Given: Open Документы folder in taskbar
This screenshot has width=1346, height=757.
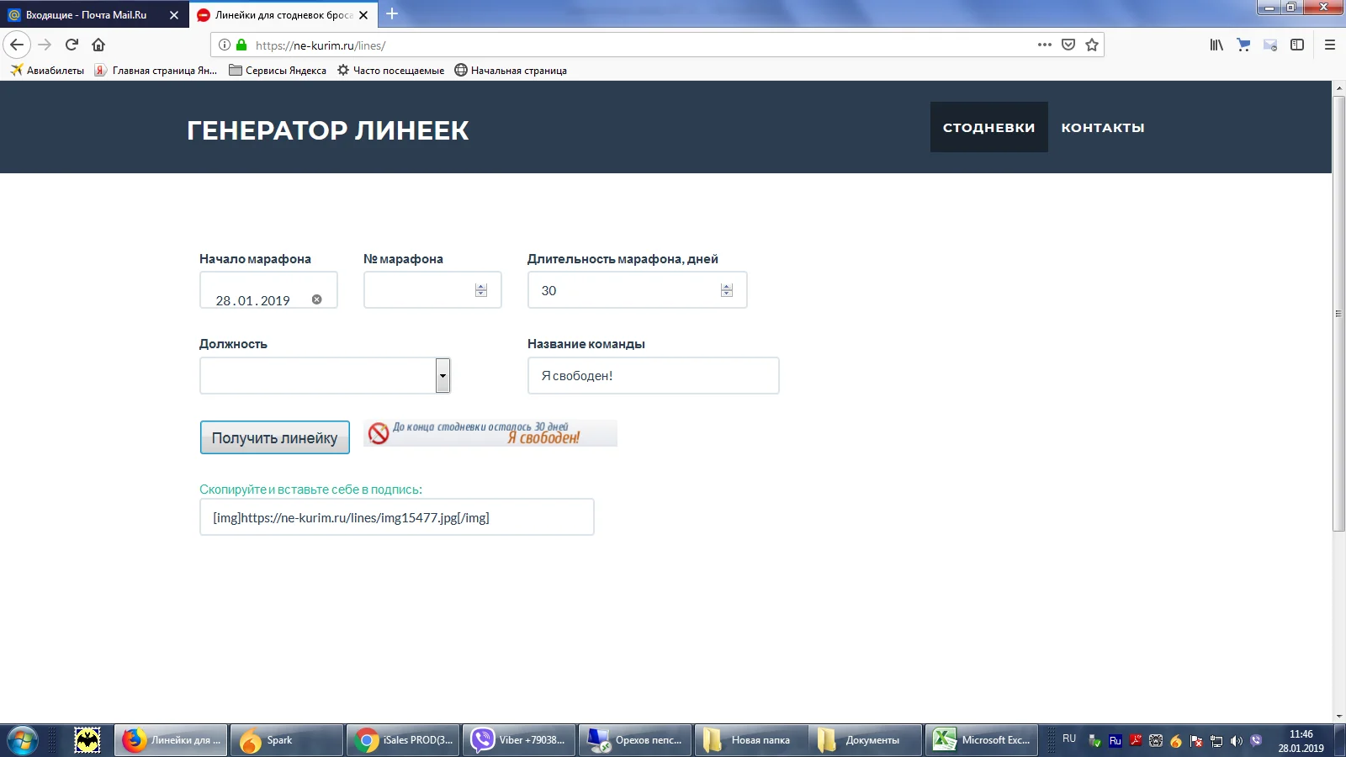Looking at the screenshot, I should (x=867, y=740).
